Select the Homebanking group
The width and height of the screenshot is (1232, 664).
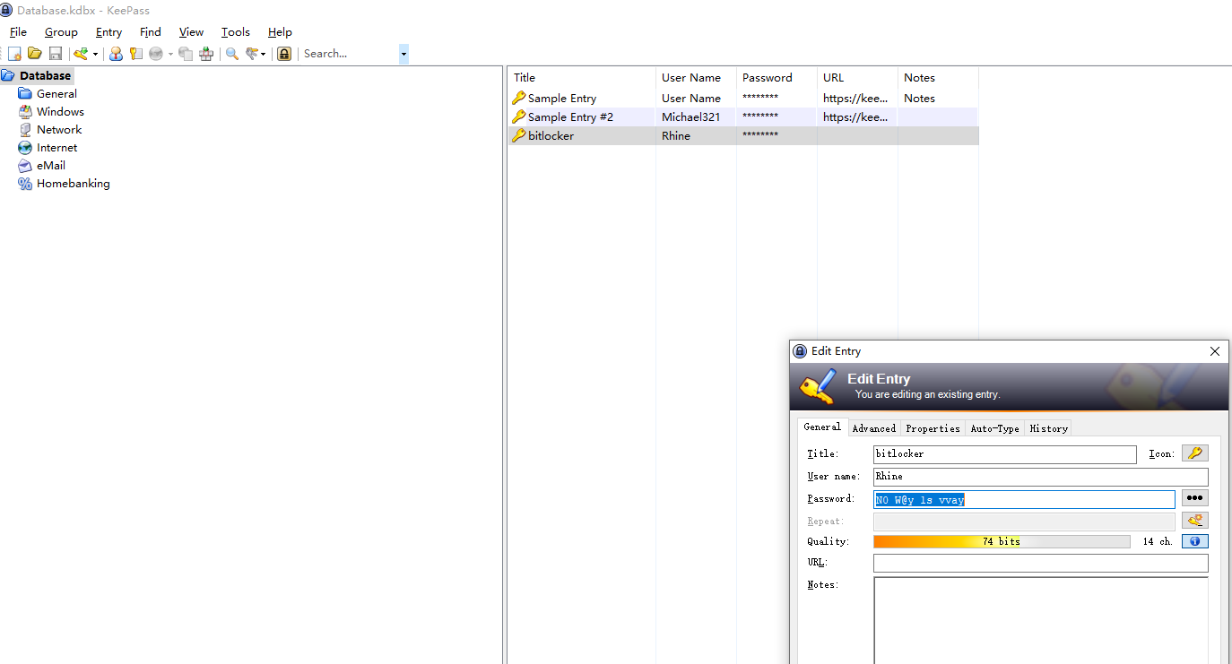point(65,183)
